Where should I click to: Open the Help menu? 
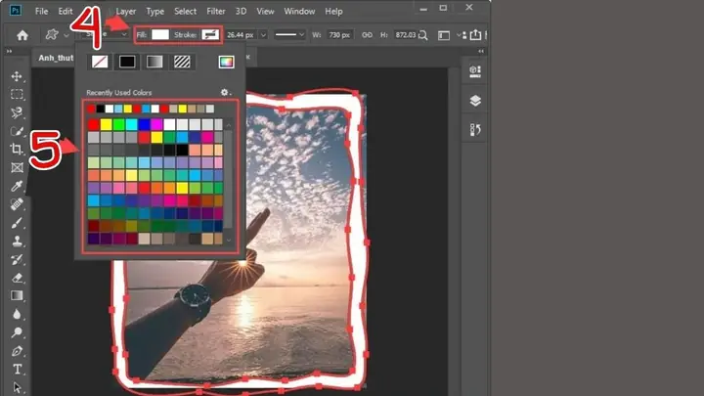(333, 11)
